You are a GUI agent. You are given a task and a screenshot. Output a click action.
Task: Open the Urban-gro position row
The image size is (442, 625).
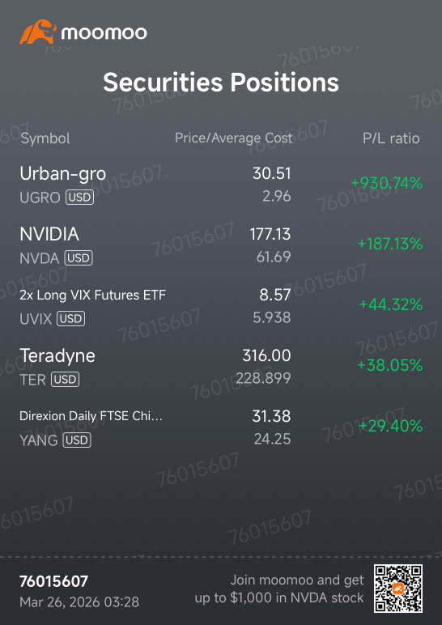[x=221, y=185]
